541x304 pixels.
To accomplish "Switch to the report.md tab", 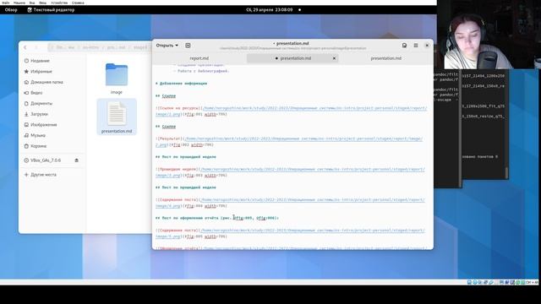I will pyautogui.click(x=199, y=58).
